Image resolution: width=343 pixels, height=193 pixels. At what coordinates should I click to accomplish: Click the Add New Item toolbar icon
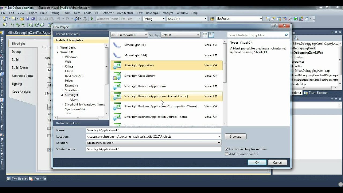point(14,19)
